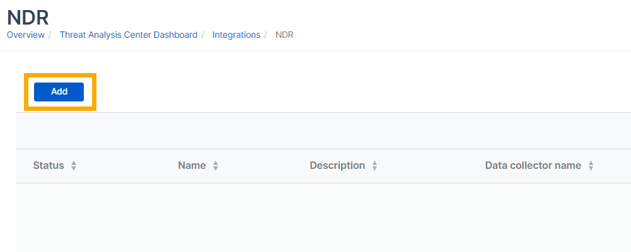Click the descending arrow next to Status
Screen dimensions: 631x252
pyautogui.click(x=74, y=169)
